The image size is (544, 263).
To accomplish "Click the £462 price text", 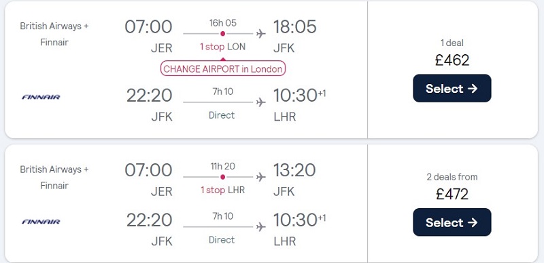I will (x=452, y=60).
